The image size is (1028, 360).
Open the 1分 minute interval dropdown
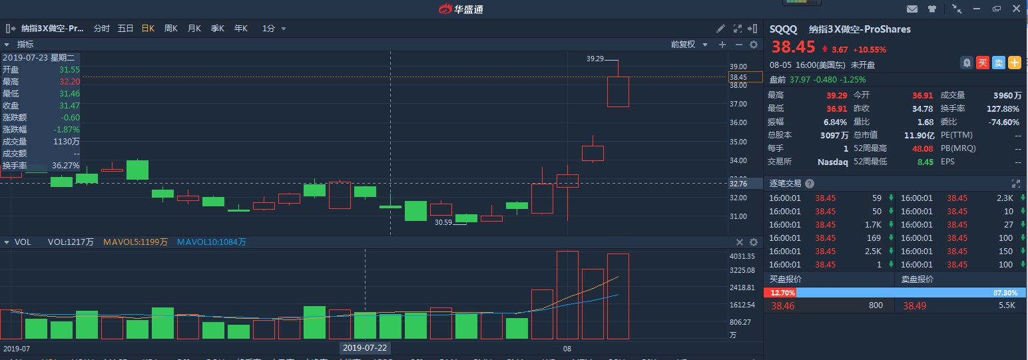point(274,29)
